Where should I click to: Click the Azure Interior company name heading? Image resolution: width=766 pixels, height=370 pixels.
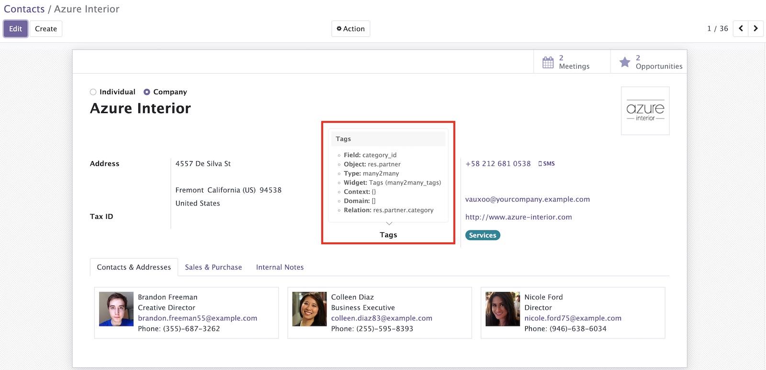pyautogui.click(x=140, y=109)
